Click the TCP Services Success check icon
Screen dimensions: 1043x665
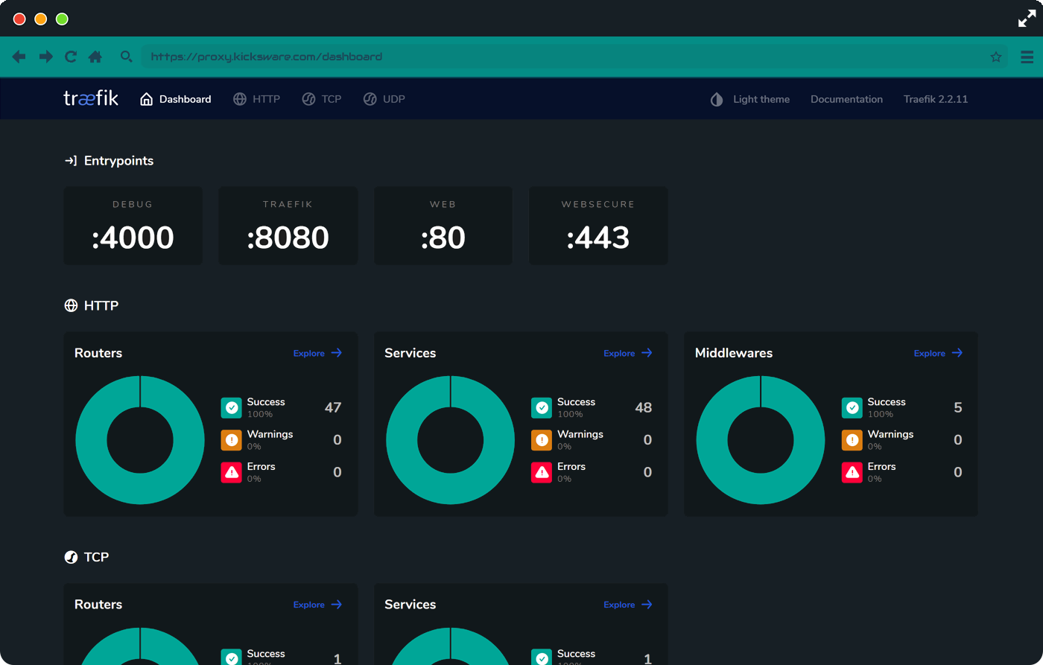(542, 657)
